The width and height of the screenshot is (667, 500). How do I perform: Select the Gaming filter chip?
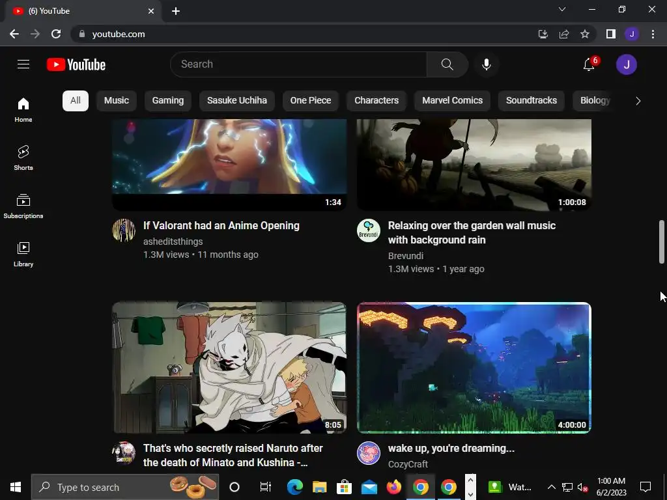[x=168, y=101]
